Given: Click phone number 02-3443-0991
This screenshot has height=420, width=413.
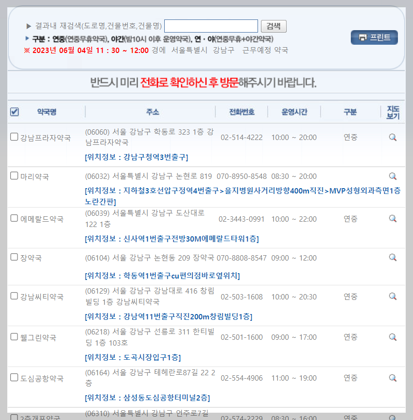Looking at the screenshot, I should [241, 219].
